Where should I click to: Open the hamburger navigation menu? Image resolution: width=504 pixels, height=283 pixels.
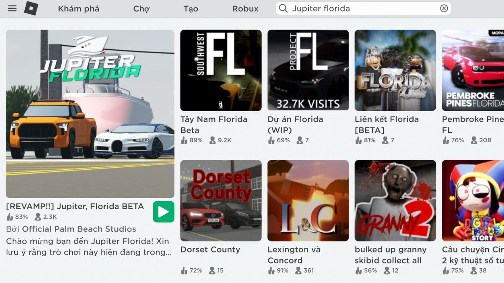click(x=12, y=8)
